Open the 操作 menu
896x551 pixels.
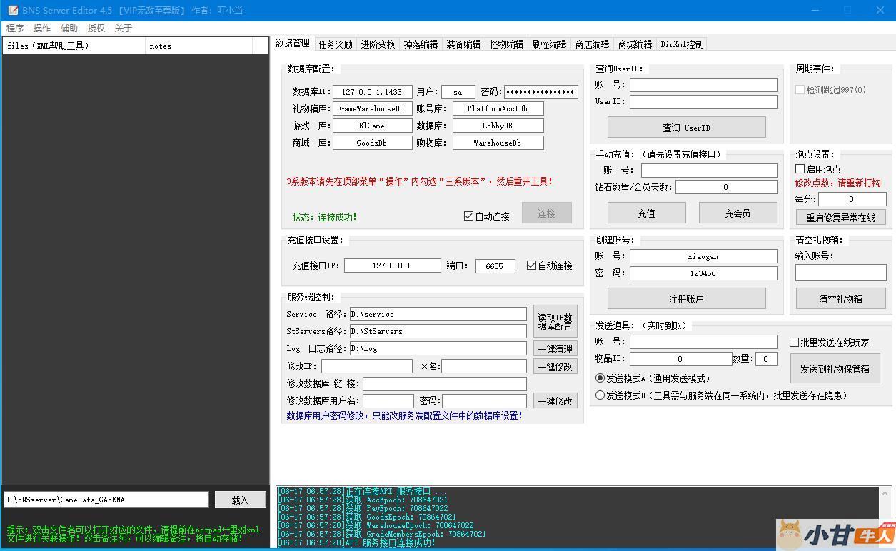(x=42, y=29)
